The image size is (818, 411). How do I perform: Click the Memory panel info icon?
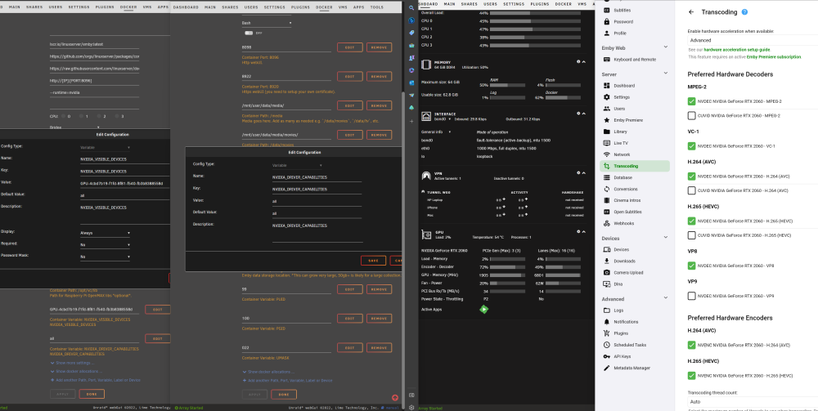[578, 61]
